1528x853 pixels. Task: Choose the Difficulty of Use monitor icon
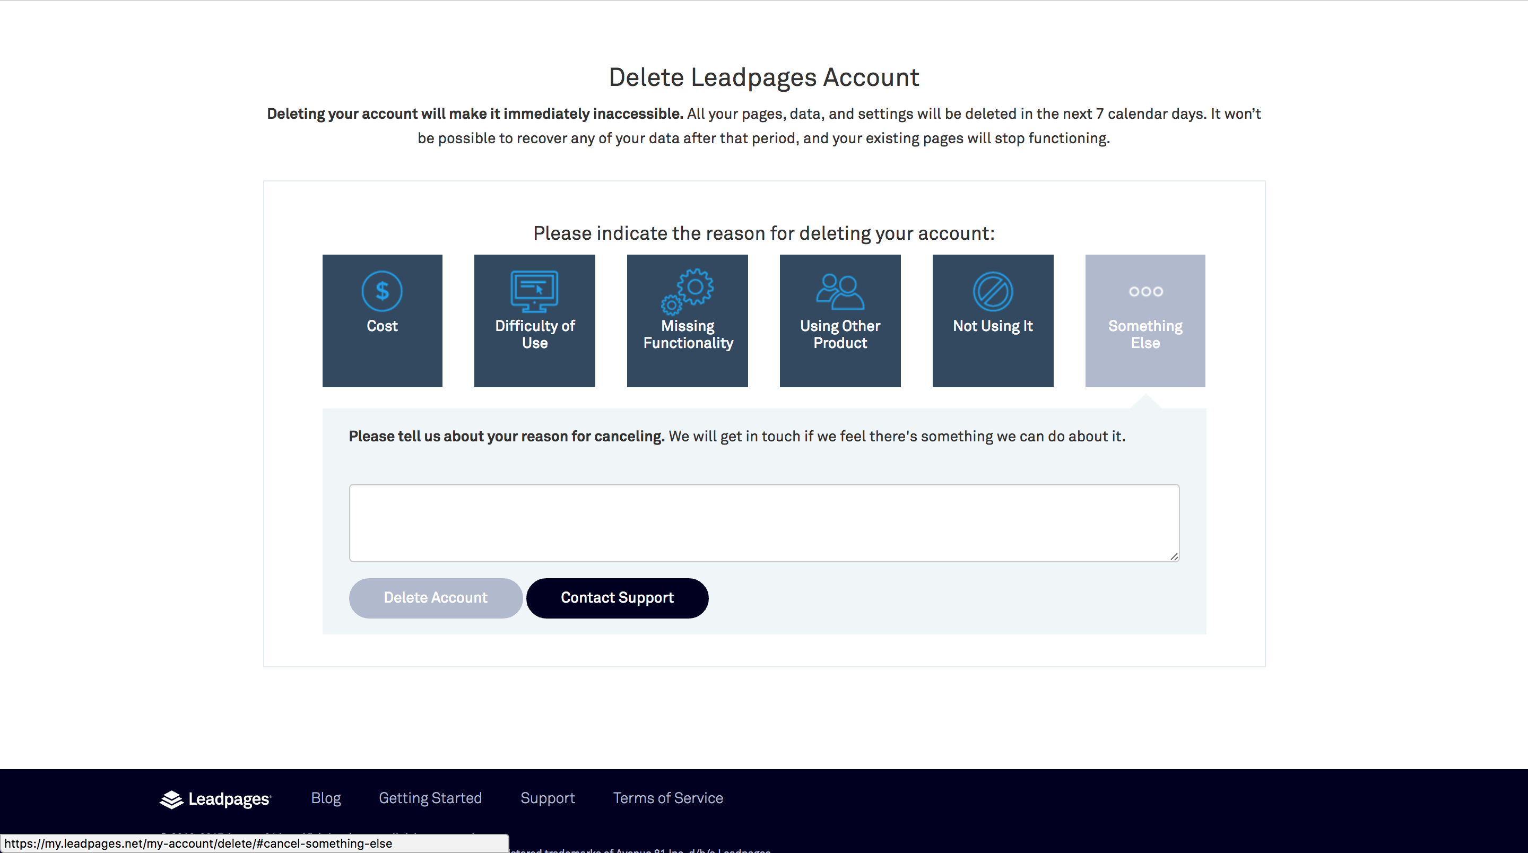point(534,291)
